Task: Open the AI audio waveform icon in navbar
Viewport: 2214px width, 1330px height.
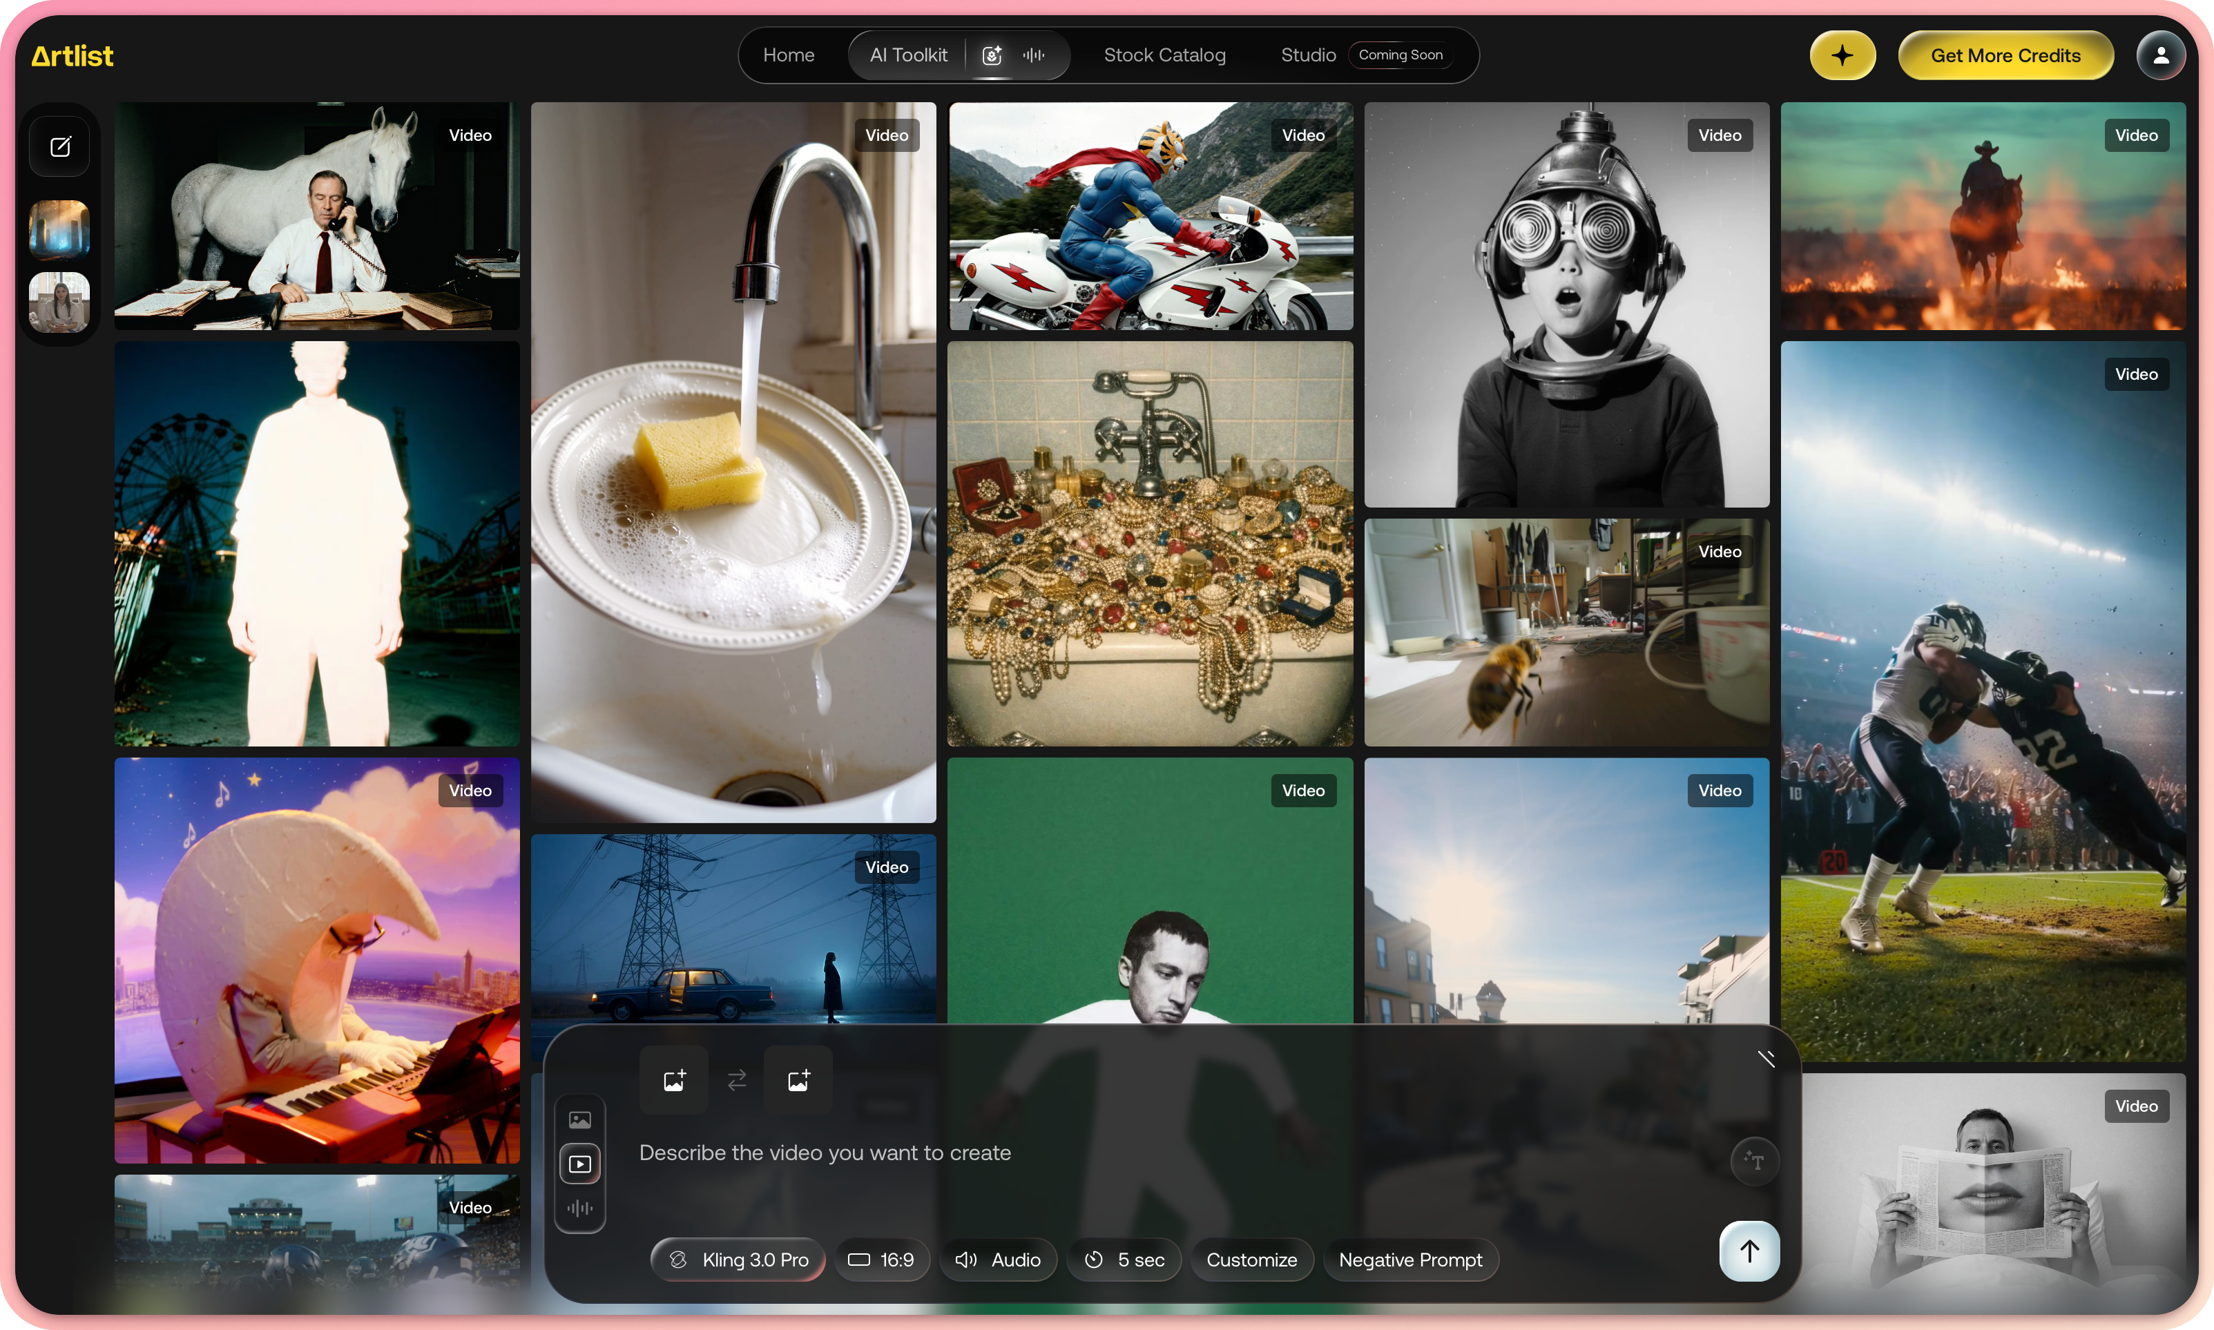Action: pos(1034,55)
